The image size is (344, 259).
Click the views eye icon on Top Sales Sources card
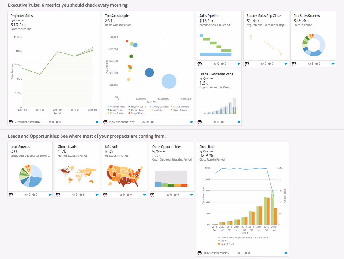click(x=309, y=64)
